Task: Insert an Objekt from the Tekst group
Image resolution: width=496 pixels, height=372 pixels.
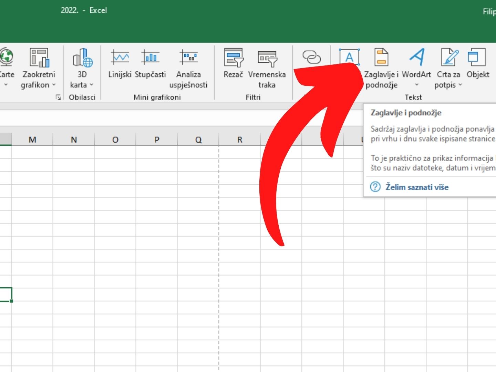Action: tap(478, 64)
